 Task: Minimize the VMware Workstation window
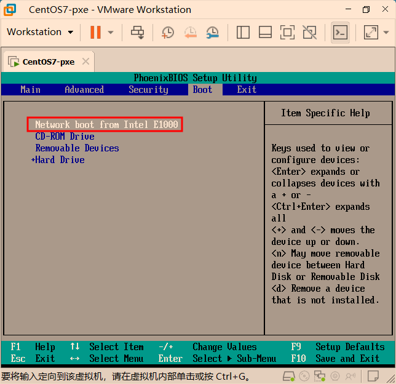[x=349, y=9]
